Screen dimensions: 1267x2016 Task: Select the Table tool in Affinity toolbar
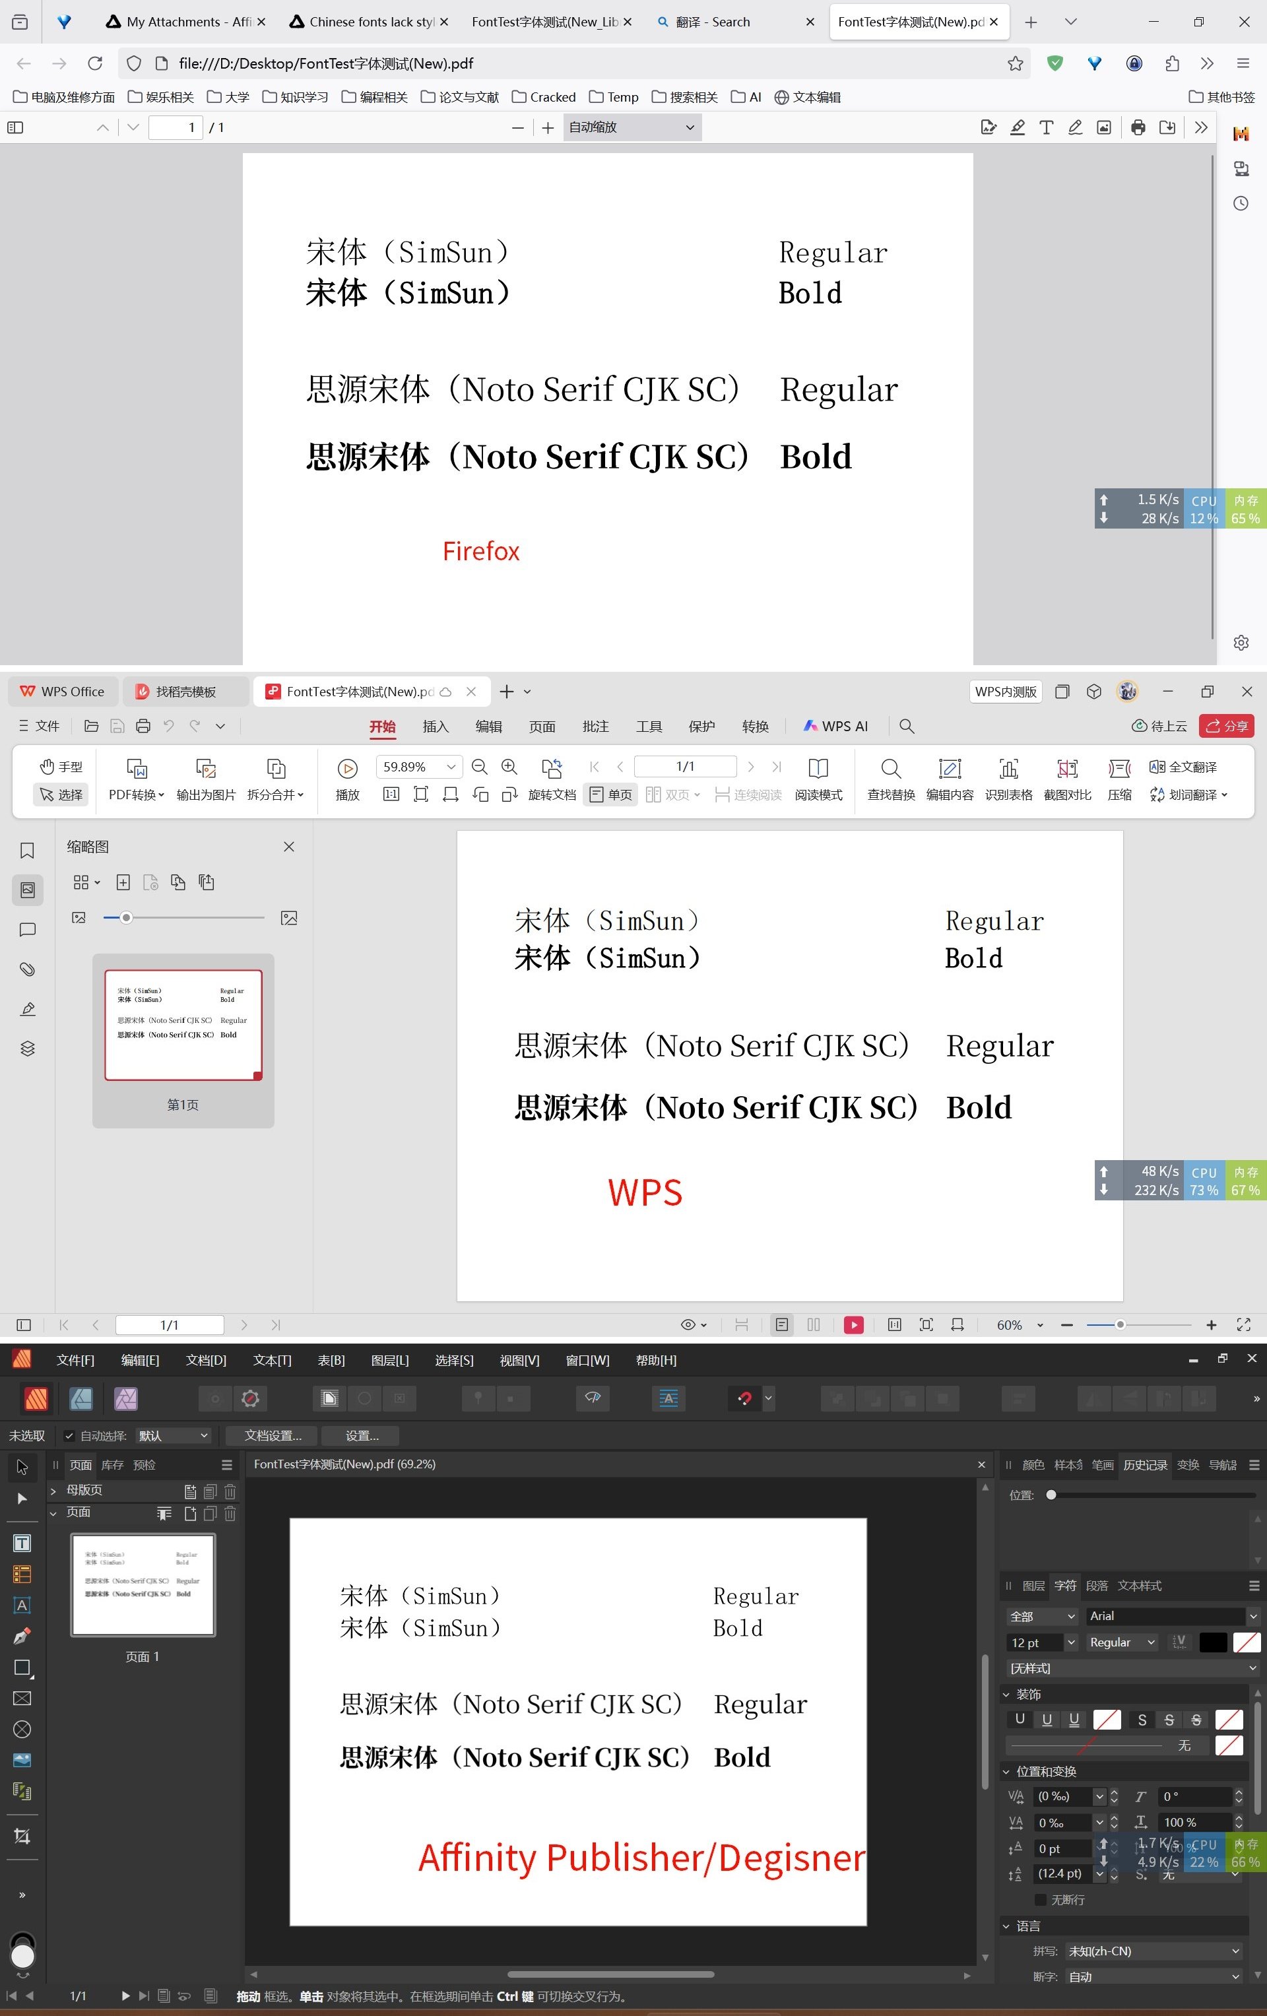pos(22,1574)
